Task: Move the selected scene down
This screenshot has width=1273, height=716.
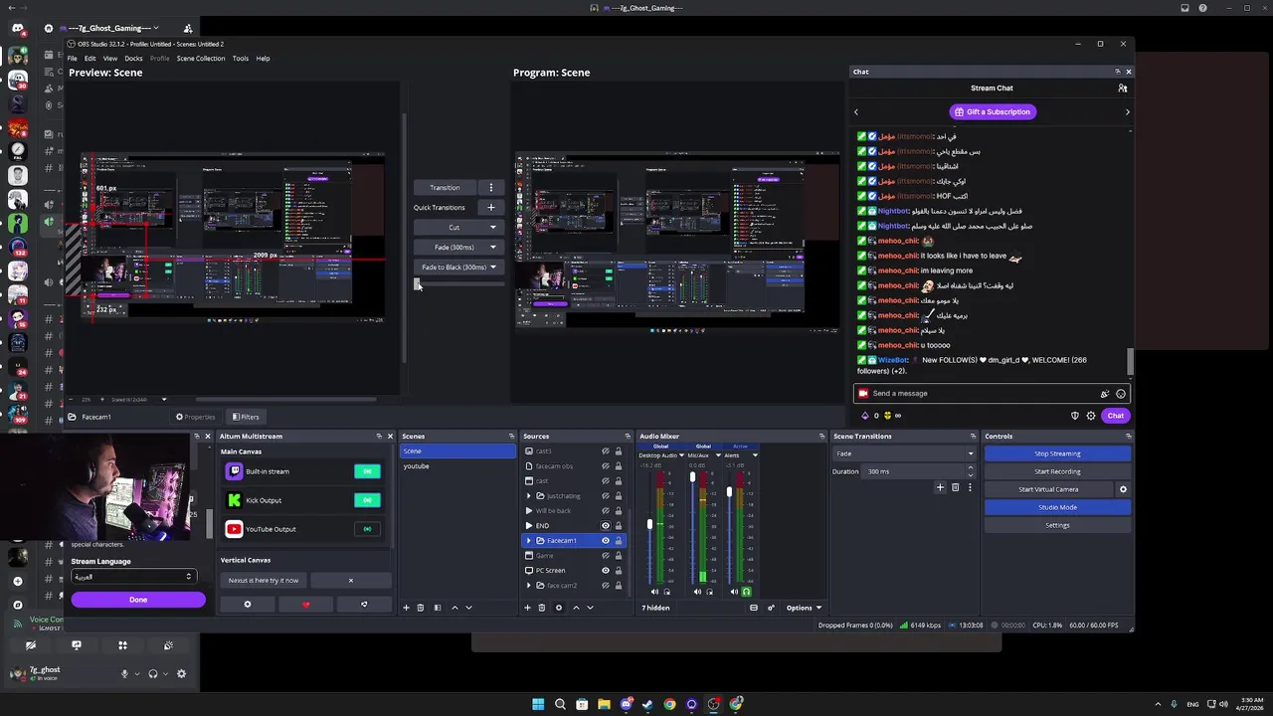Action: [468, 608]
